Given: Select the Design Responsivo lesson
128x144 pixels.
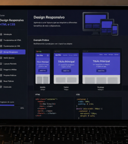Looking at the screenshot, I should point(13,52).
